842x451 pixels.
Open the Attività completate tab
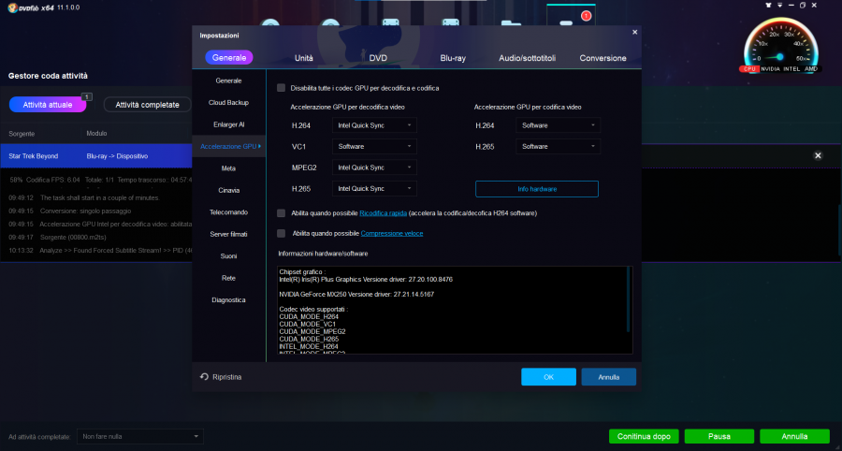pyautogui.click(x=147, y=105)
